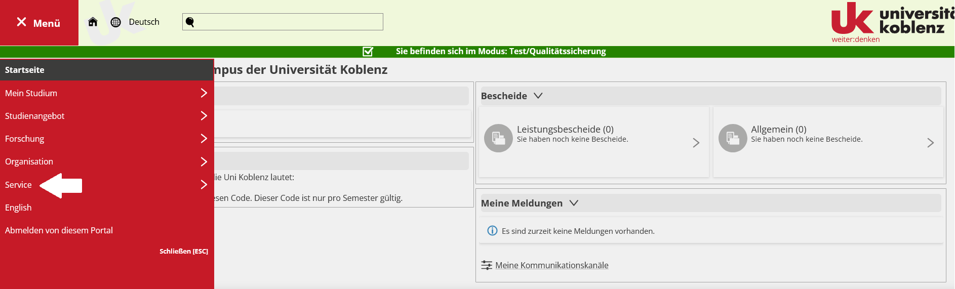Go to the home page via house icon
The height and width of the screenshot is (289, 955).
pyautogui.click(x=93, y=22)
